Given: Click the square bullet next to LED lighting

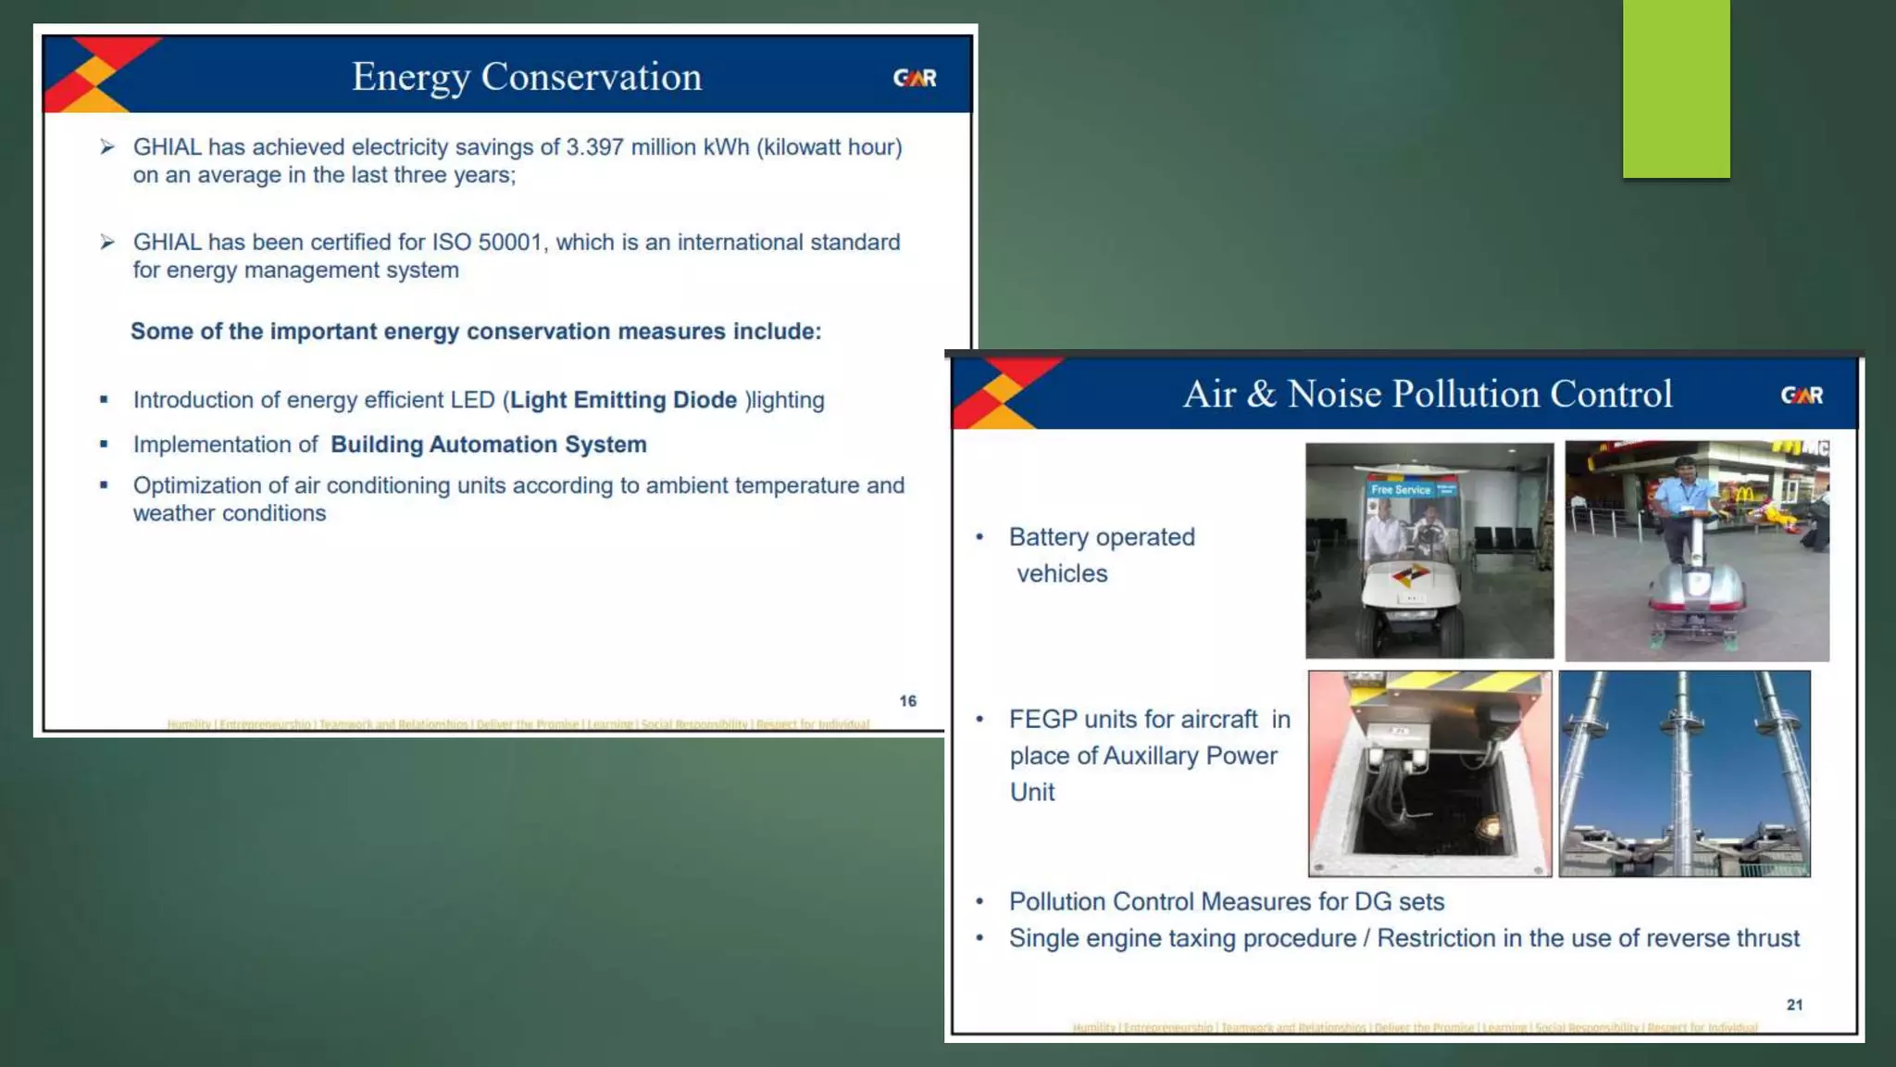Looking at the screenshot, I should pyautogui.click(x=105, y=400).
